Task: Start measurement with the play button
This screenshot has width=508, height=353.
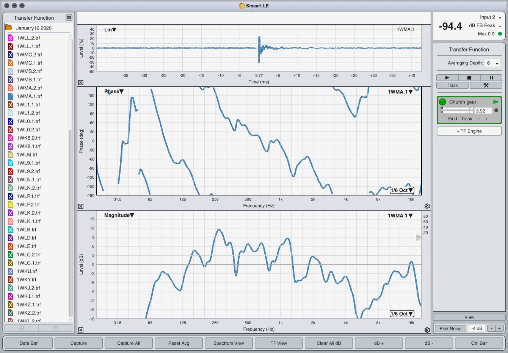Action: [x=447, y=78]
